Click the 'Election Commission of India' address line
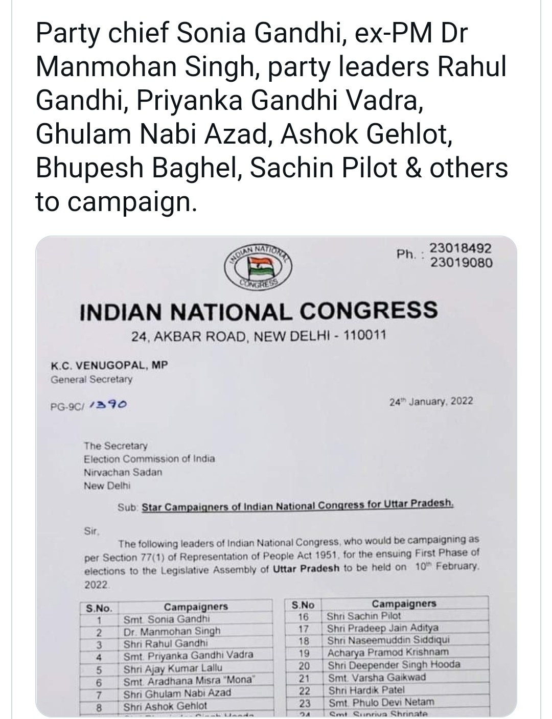552x719 pixels. click(149, 458)
